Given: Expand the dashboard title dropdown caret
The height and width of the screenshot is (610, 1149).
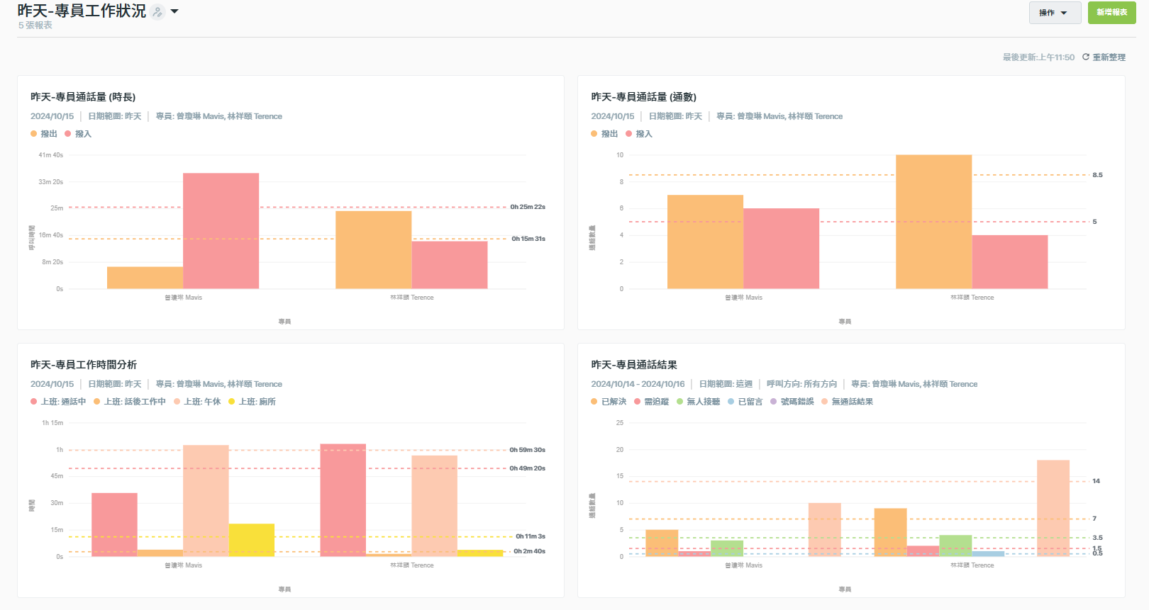Looking at the screenshot, I should pos(174,11).
